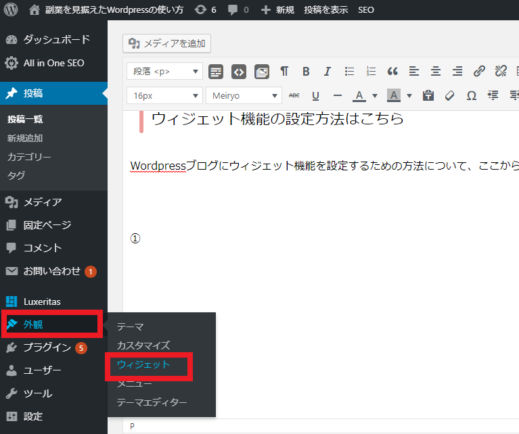This screenshot has width=519, height=434.
Task: Apply italic formatting
Action: point(328,71)
